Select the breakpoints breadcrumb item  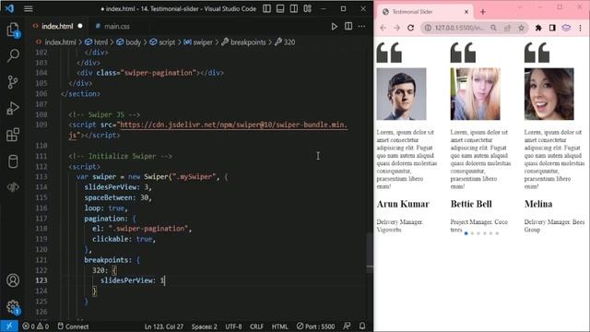[x=243, y=42]
